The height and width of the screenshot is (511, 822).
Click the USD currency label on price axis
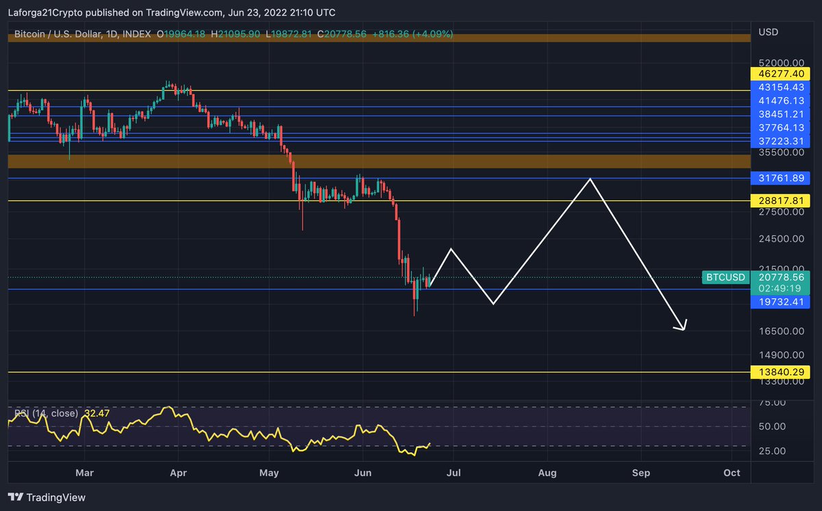point(769,32)
